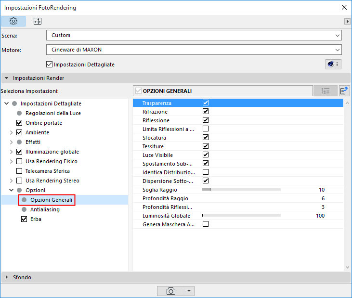Toggle the Tessiture checkbox
The width and height of the screenshot is (352, 298).
[x=206, y=146]
